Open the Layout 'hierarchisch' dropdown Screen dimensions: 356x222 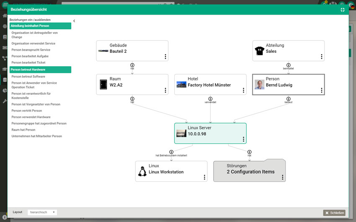coord(42,212)
